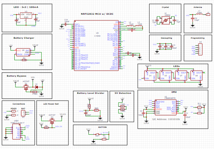Click the U3 LDO regulator symbol
The image size is (214, 149).
[x=26, y=15]
